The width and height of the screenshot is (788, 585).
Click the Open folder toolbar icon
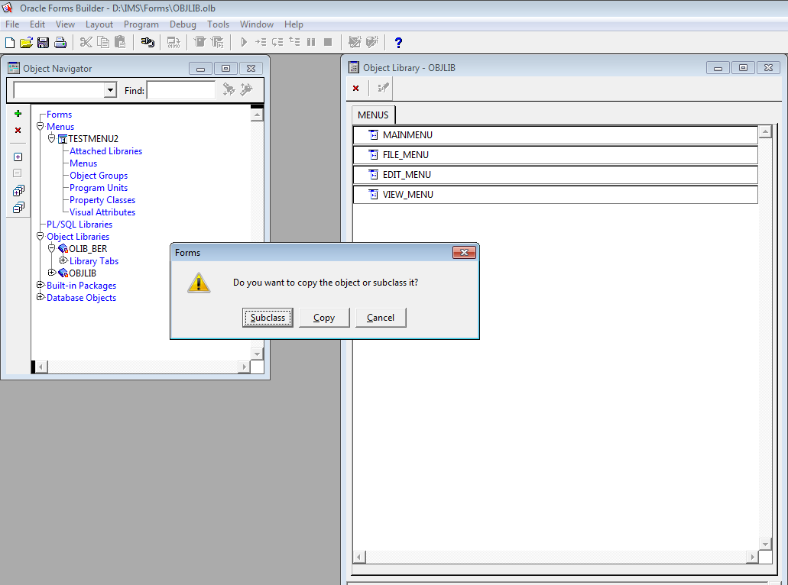click(x=26, y=43)
